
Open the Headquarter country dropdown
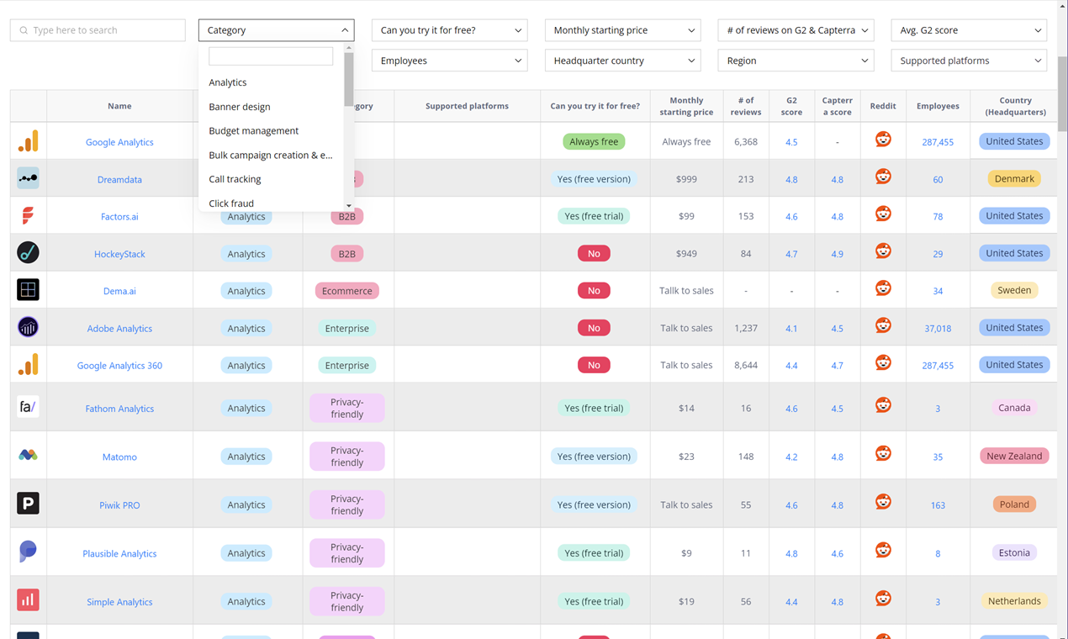[x=622, y=61]
